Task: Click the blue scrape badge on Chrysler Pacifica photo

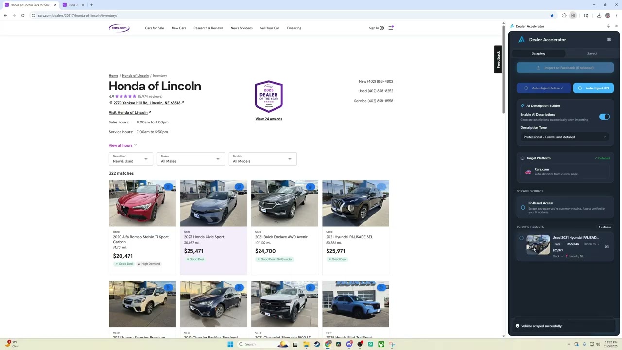Action: click(240, 287)
